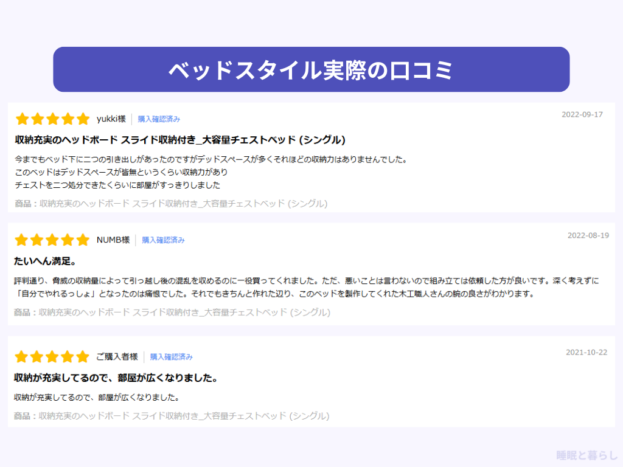
Task: Click the ベッドスタイル実際の口コミ banner heading
Action: (311, 70)
